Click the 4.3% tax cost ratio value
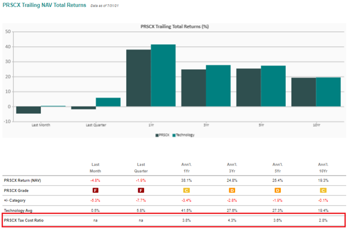 tap(232, 220)
